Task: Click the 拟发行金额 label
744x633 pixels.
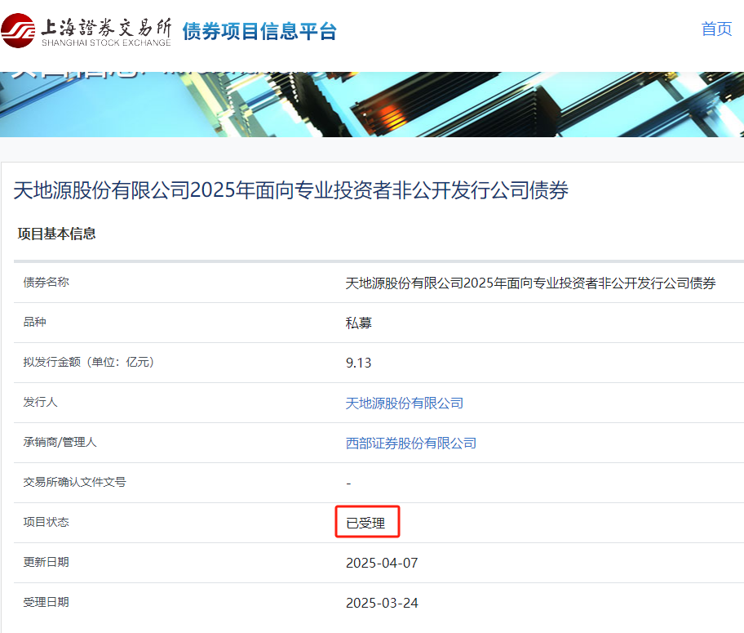Action: click(89, 362)
